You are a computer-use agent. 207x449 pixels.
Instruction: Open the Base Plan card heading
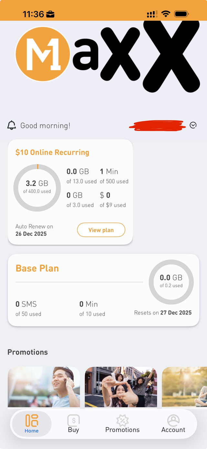37,268
